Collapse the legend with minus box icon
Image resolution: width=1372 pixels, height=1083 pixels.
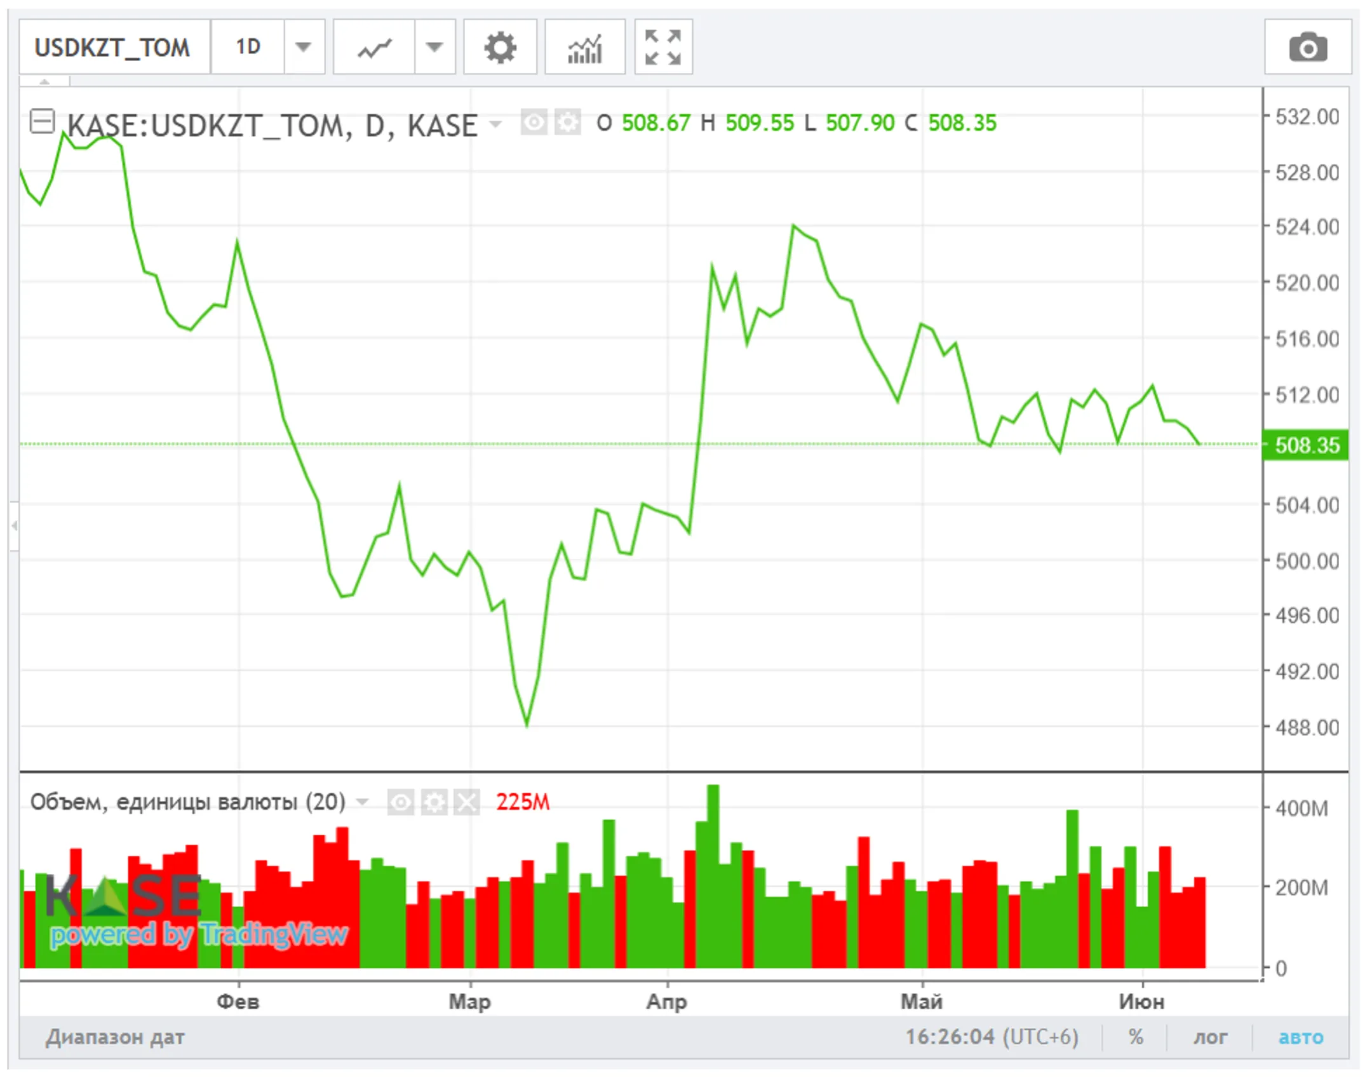[43, 121]
